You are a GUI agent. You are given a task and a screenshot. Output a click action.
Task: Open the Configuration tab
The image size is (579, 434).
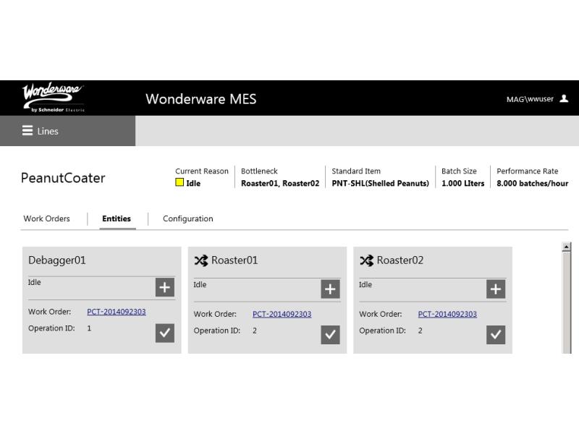188,218
